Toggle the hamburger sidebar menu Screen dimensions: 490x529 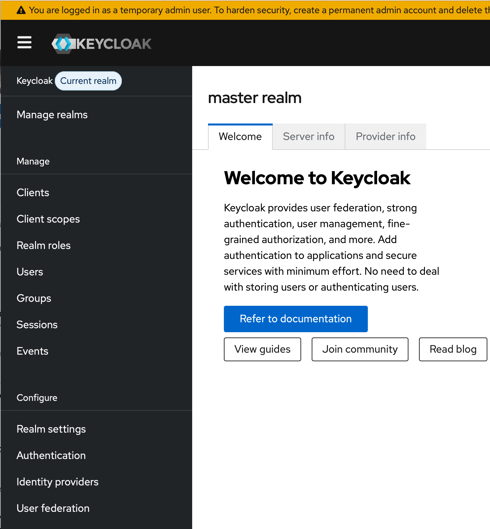click(x=24, y=43)
